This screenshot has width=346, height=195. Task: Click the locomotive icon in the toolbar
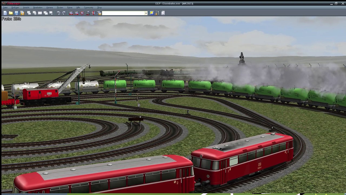point(88,13)
